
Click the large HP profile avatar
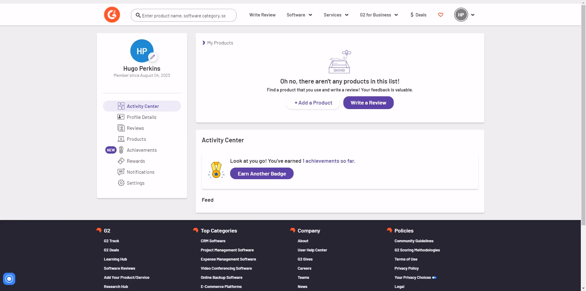coord(142,51)
